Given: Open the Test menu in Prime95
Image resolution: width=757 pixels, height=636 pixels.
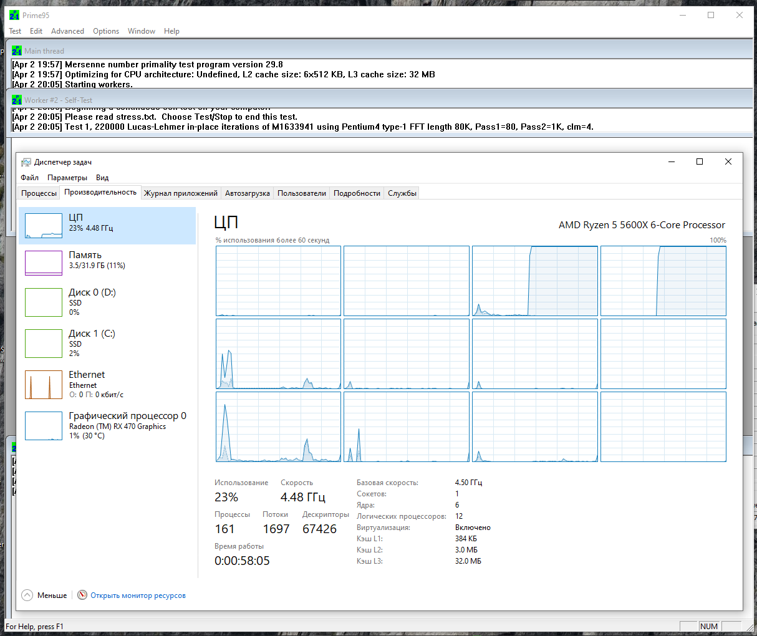Looking at the screenshot, I should 15,31.
